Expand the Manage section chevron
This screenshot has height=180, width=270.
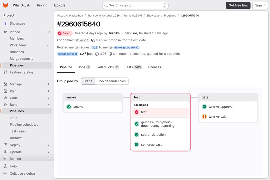click(49, 84)
